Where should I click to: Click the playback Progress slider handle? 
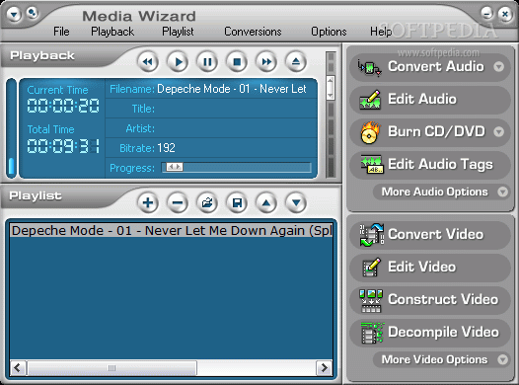(174, 167)
